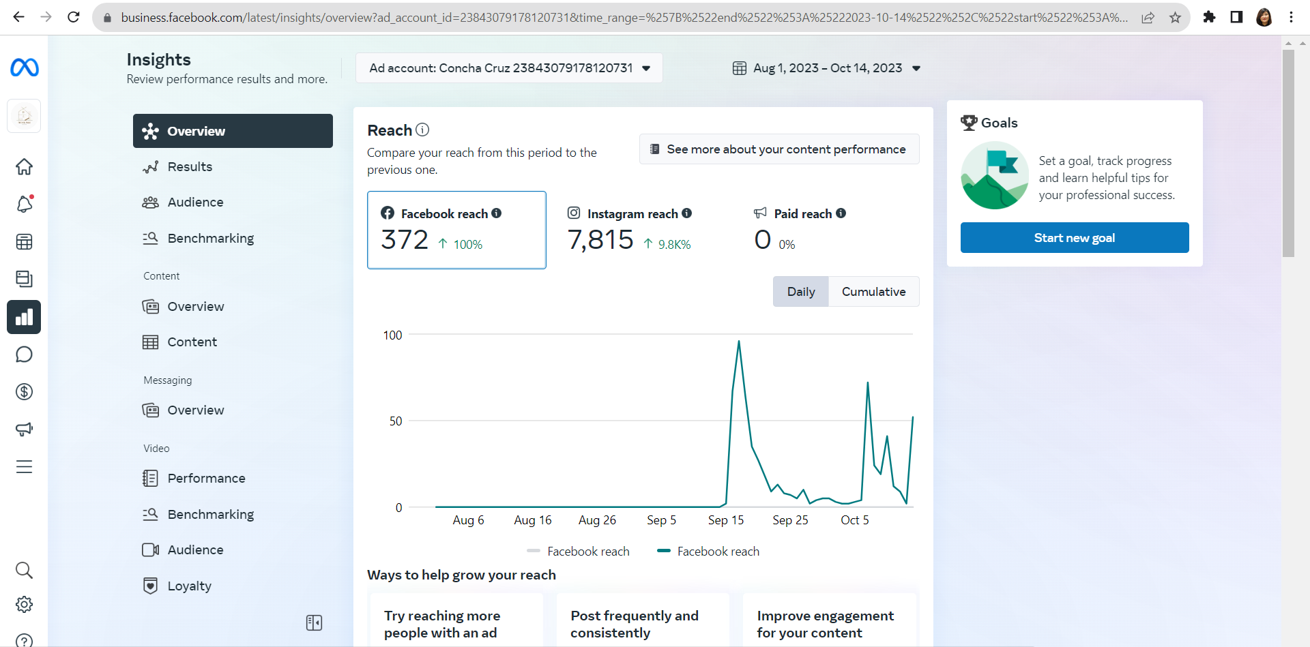Screen dimensions: 1310x647
Task: Switch chart to Daily view
Action: [x=801, y=292]
